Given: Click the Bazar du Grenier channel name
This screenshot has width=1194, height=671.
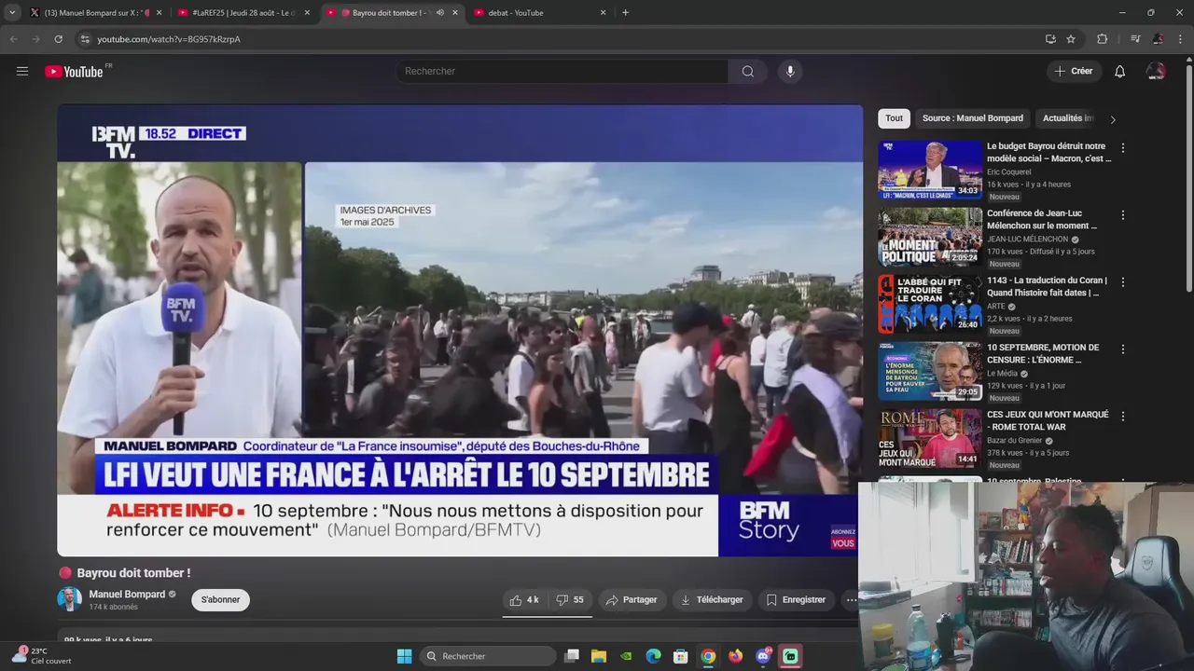Looking at the screenshot, I should point(1016,441).
